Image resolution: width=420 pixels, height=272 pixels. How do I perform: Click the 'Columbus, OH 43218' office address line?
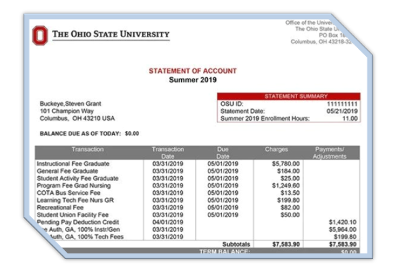(x=321, y=42)
